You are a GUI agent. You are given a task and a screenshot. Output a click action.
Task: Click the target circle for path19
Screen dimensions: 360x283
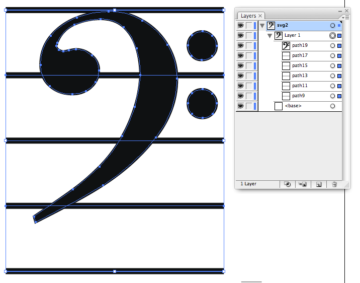pos(332,45)
